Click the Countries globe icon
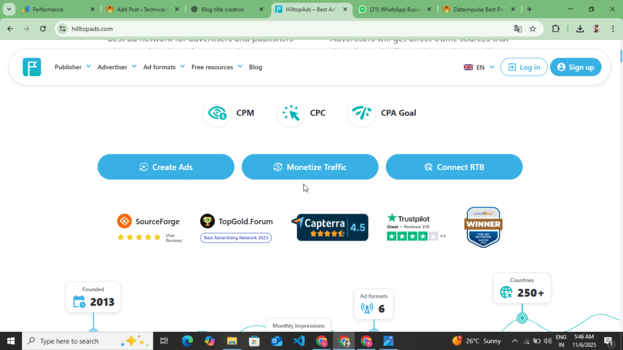This screenshot has width=623, height=350. pos(505,292)
